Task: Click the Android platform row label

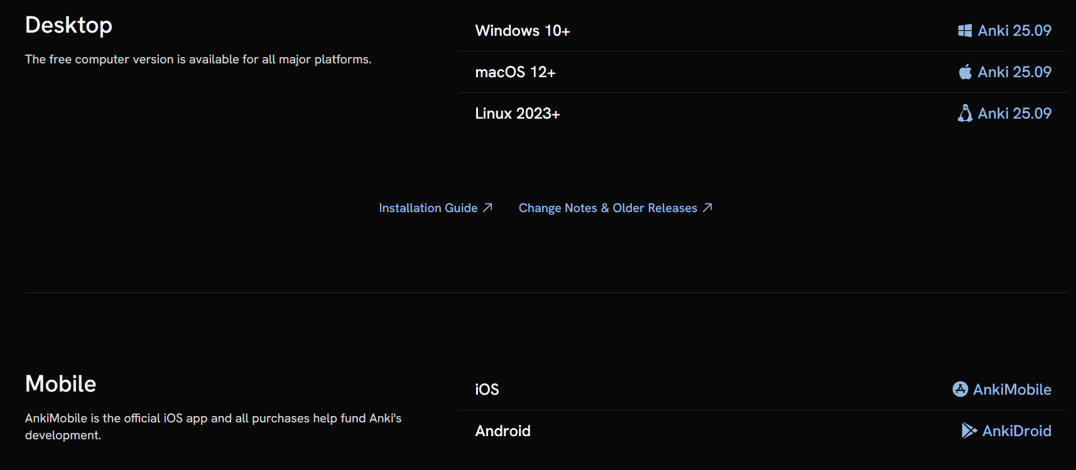Action: click(x=503, y=431)
